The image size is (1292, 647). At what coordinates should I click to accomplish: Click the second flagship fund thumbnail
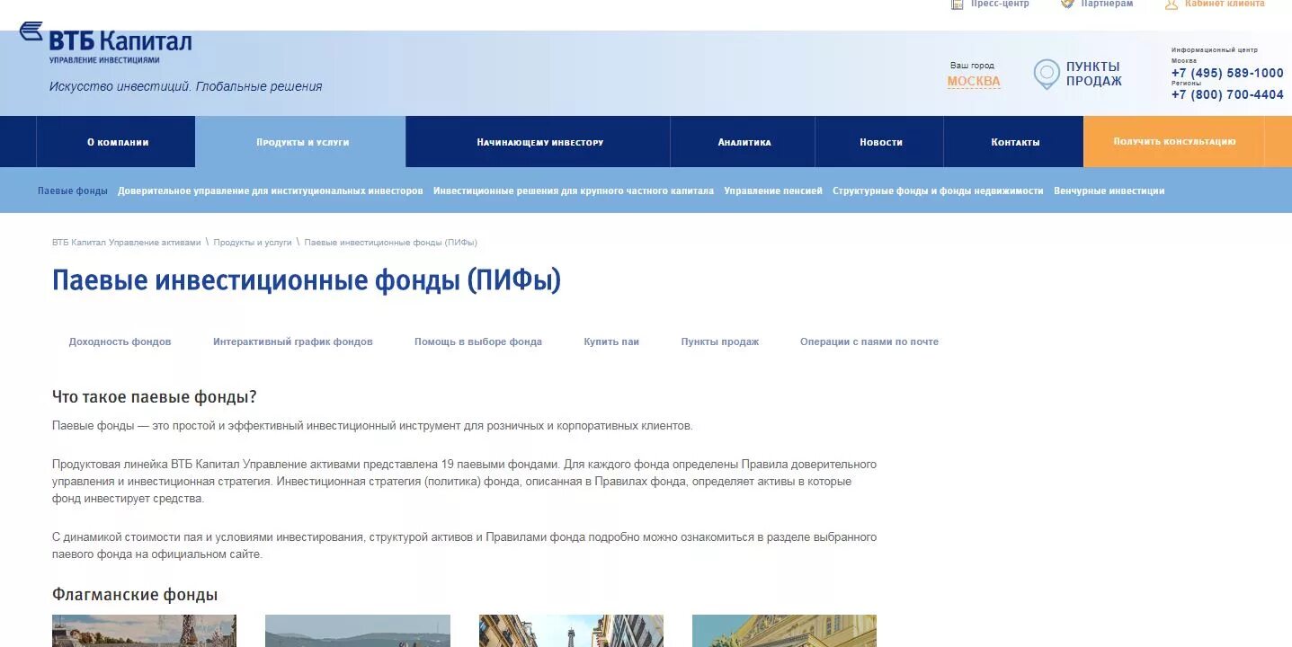(358, 631)
